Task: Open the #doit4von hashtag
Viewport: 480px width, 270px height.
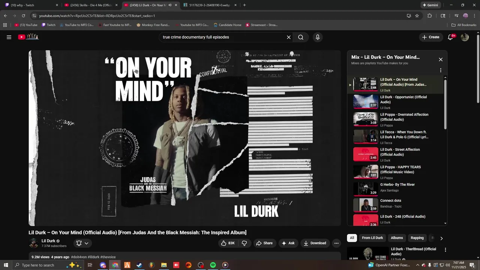Action: 79,257
